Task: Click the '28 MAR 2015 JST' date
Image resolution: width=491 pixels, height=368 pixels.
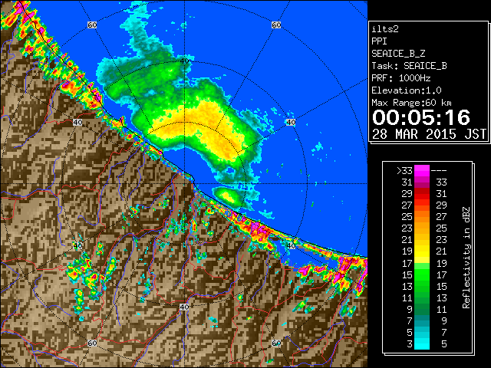Action: (429, 134)
